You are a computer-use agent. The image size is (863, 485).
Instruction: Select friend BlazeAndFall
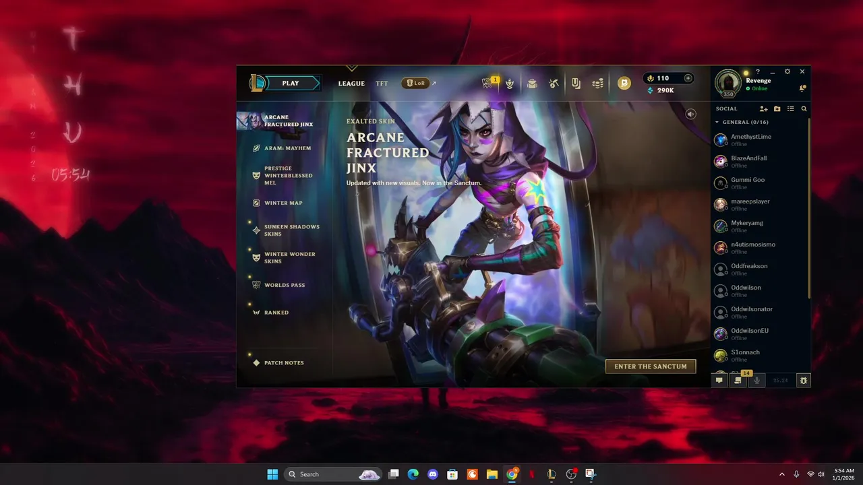760,161
